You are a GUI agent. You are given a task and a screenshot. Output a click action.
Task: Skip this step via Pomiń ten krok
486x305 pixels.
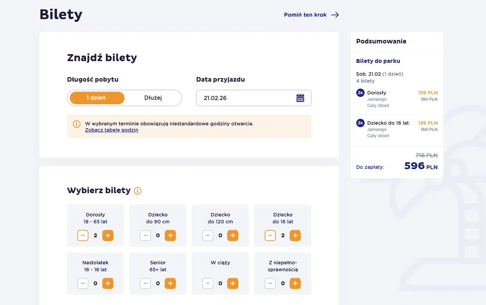pyautogui.click(x=305, y=15)
